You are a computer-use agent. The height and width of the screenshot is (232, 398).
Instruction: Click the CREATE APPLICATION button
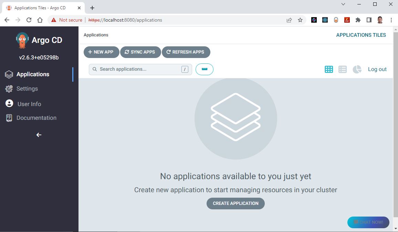click(x=235, y=204)
